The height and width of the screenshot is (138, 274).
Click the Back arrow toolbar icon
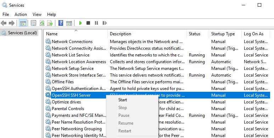coord(4,23)
